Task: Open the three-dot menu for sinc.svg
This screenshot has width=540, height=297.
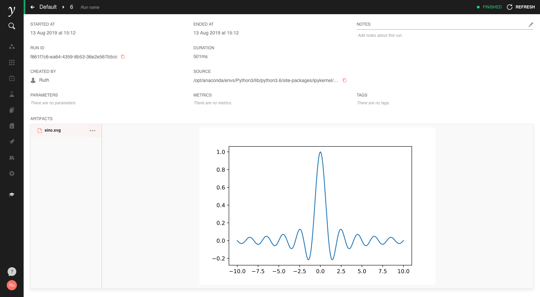Action: (92, 131)
